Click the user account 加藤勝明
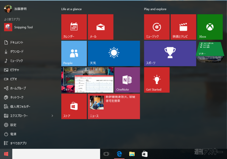This screenshot has width=227, height=159. 15,9
